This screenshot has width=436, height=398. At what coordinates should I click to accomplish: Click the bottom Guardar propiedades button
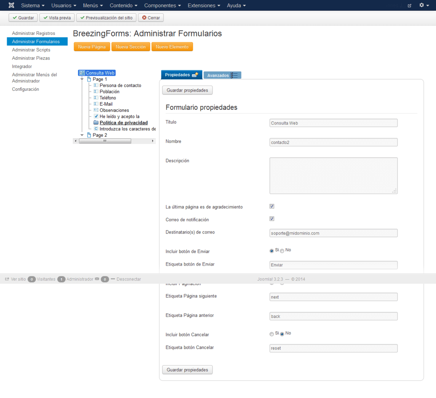coord(187,369)
